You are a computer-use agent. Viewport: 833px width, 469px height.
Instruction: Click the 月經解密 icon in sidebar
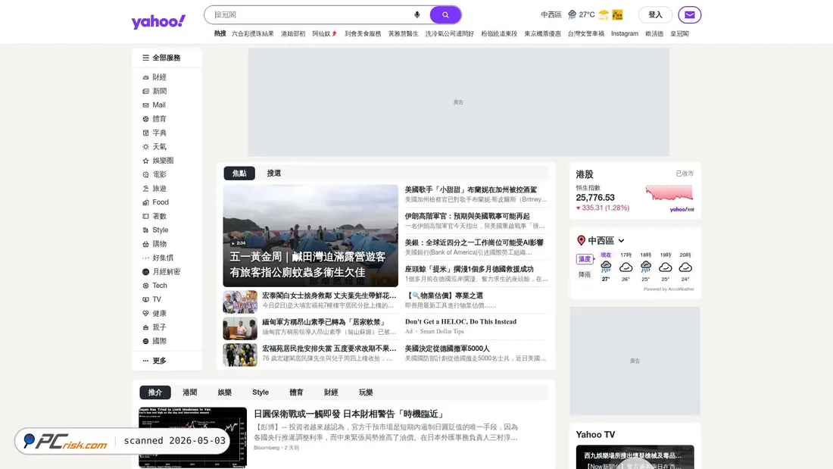tap(145, 272)
